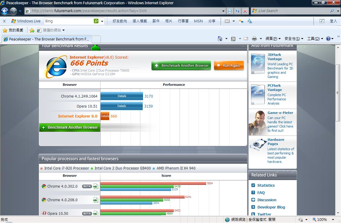The width and height of the screenshot is (341, 223).
Task: Run Live Search with the magnifier icon
Action: [x=332, y=11]
